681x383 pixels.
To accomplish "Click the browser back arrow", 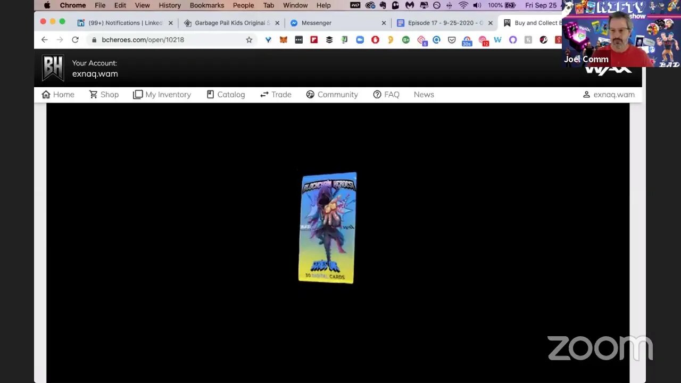I will point(45,39).
